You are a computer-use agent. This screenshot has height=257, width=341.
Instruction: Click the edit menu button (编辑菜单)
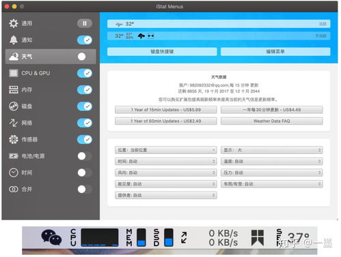coord(275,52)
